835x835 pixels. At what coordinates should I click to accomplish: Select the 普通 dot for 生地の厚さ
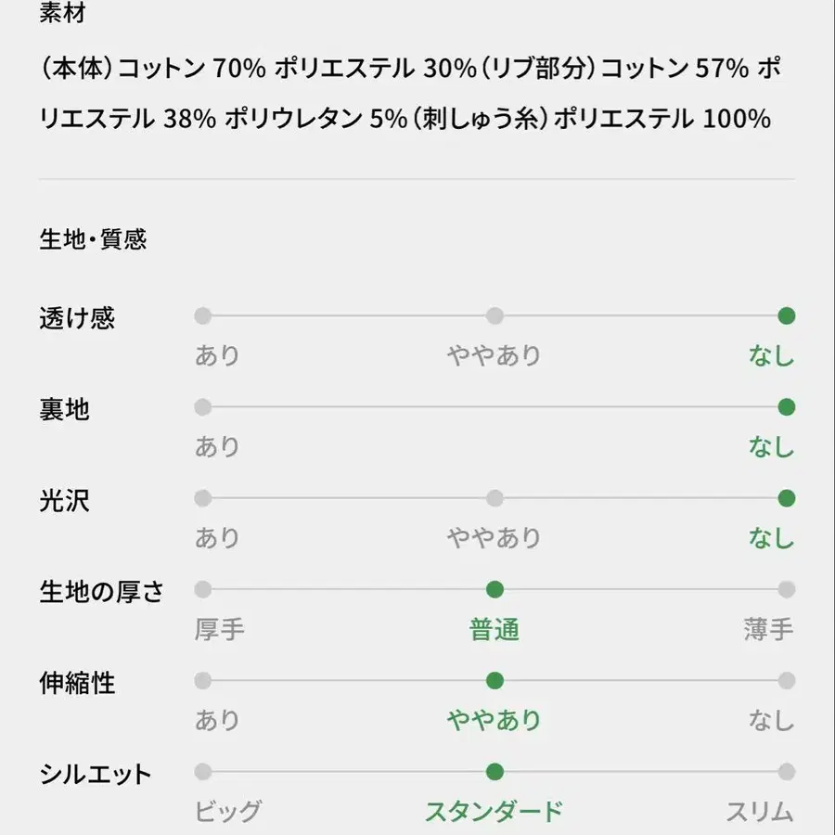[x=495, y=589]
